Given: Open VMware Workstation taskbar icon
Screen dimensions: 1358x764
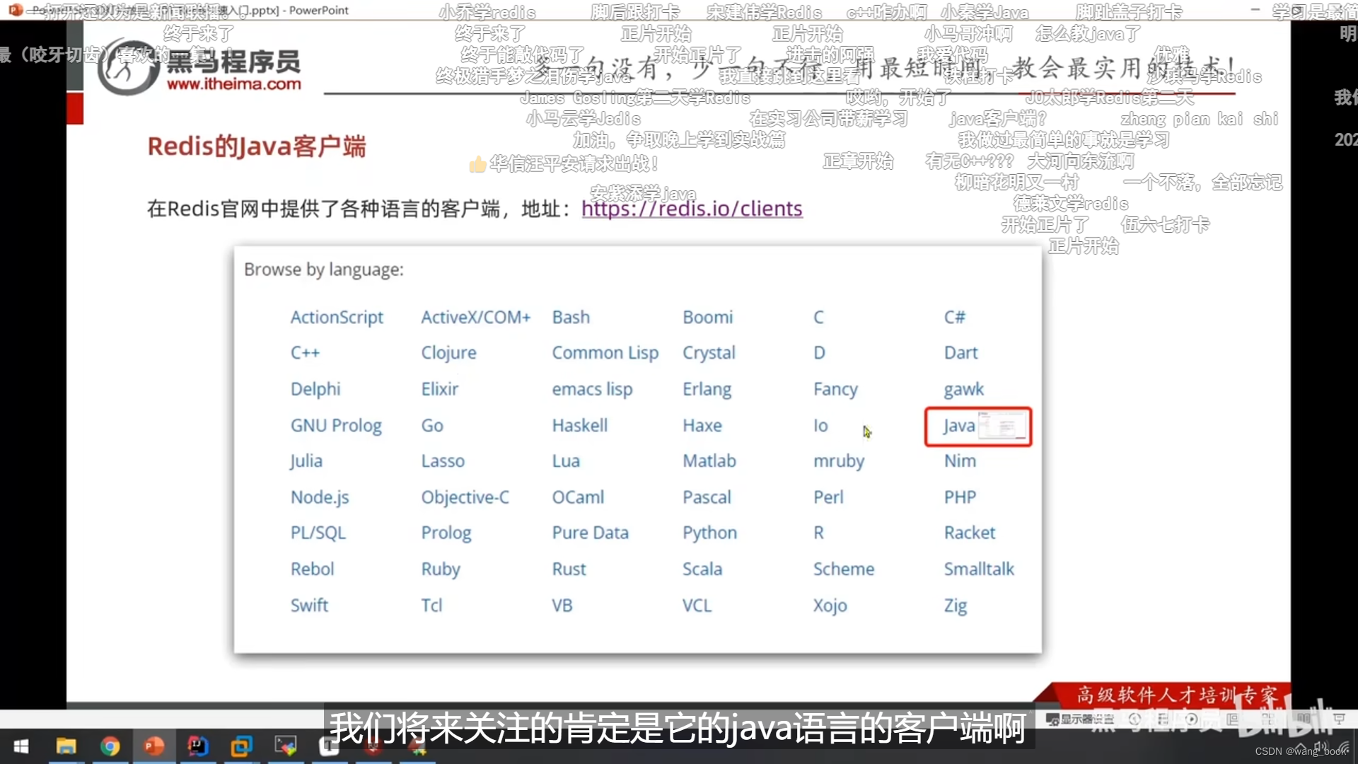Looking at the screenshot, I should (x=241, y=746).
